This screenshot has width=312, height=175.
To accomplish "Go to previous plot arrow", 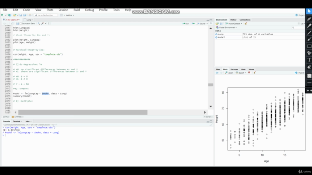I will coord(217,73).
